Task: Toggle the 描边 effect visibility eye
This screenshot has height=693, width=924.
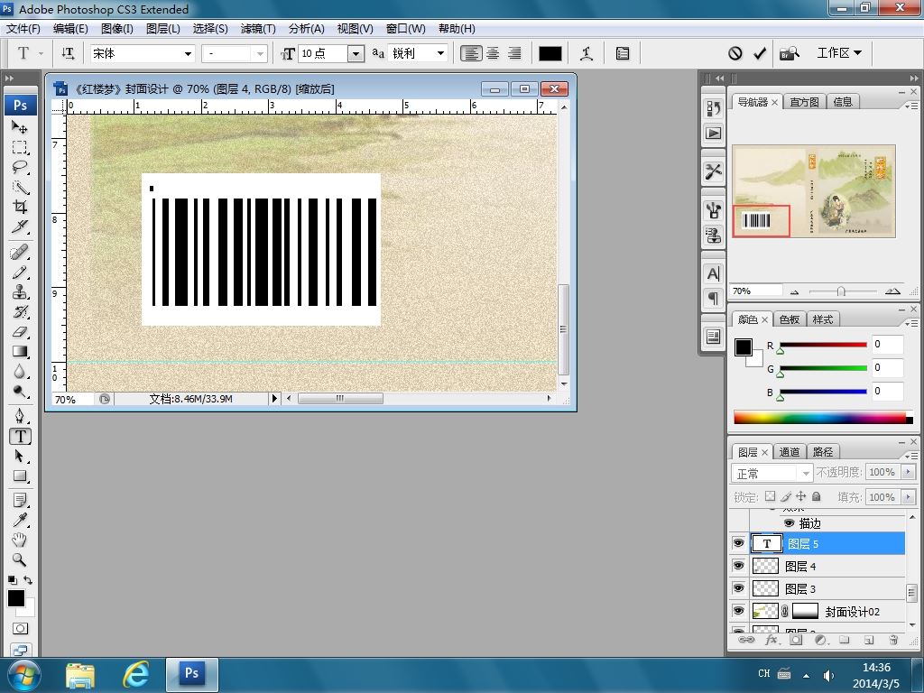Action: 789,523
